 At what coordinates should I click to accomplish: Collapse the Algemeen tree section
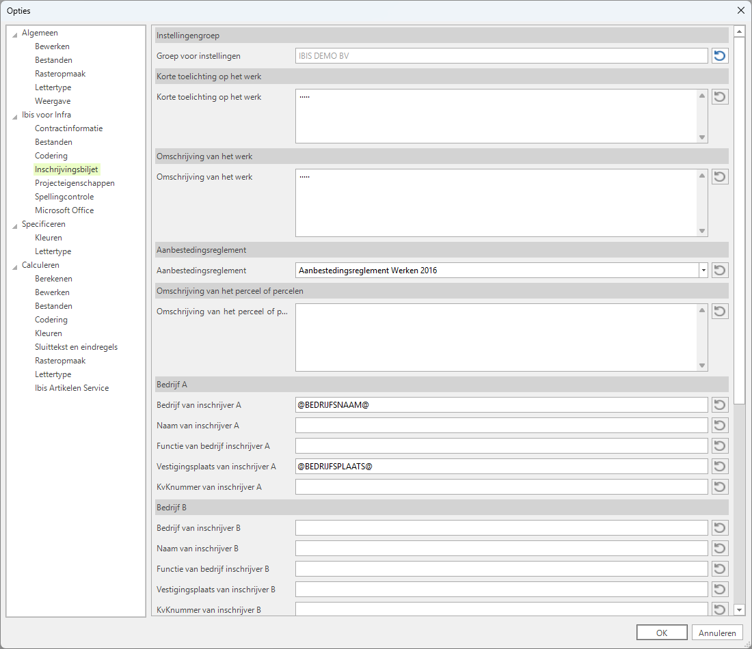click(15, 33)
